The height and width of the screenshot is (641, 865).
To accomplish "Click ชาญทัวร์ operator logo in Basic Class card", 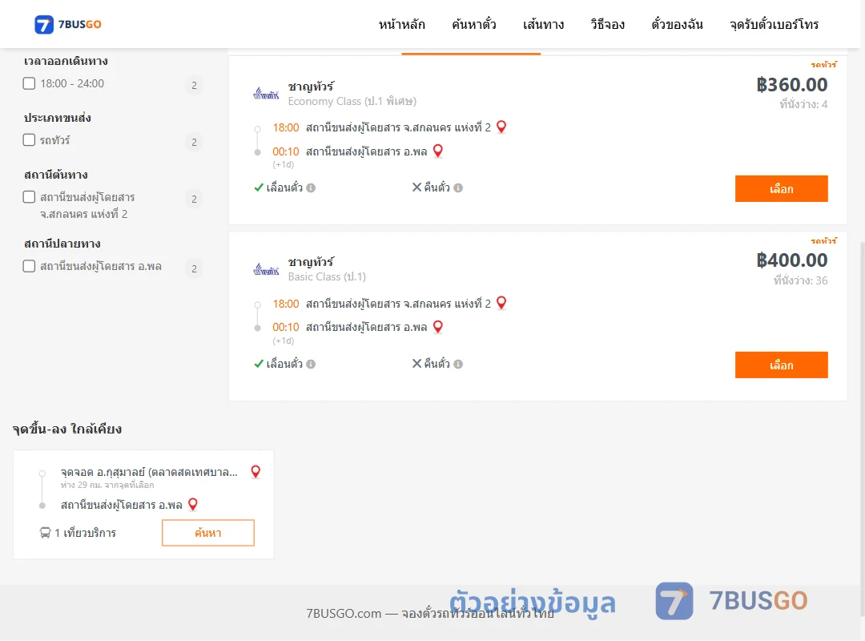I will tap(266, 269).
